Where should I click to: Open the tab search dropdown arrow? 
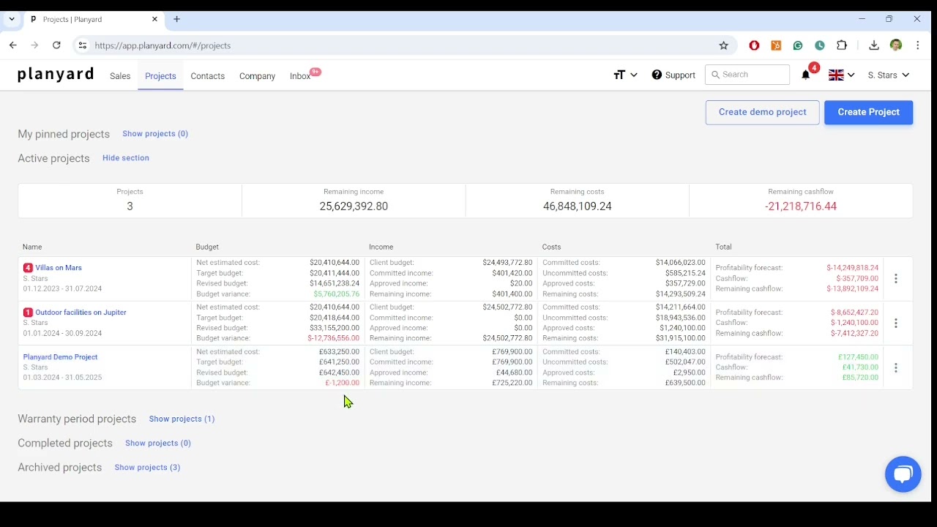click(12, 19)
